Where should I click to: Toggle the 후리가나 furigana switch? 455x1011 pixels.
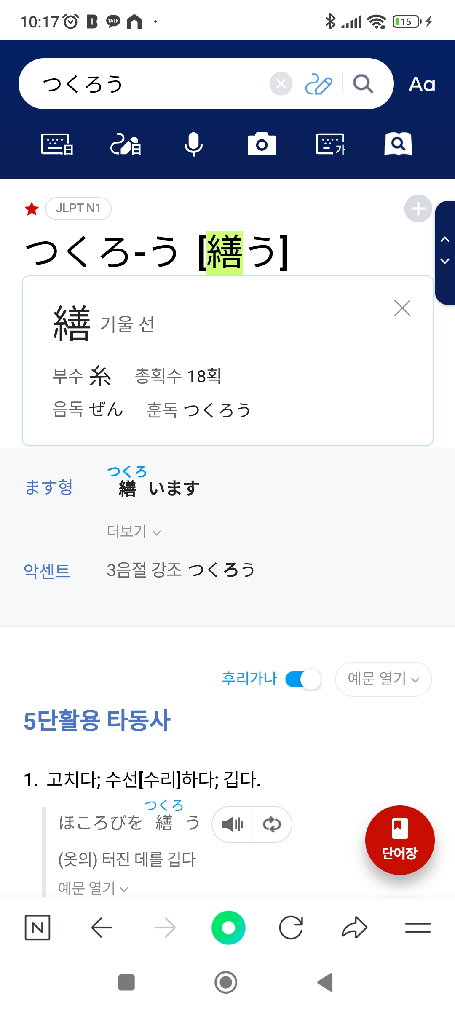(x=303, y=679)
